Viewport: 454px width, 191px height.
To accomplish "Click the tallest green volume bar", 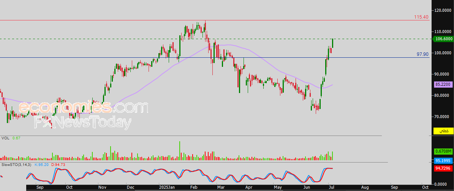I will (x=180, y=151).
